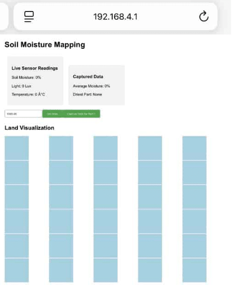
Task: Click the Driest Part: None value
Action: (x=88, y=94)
